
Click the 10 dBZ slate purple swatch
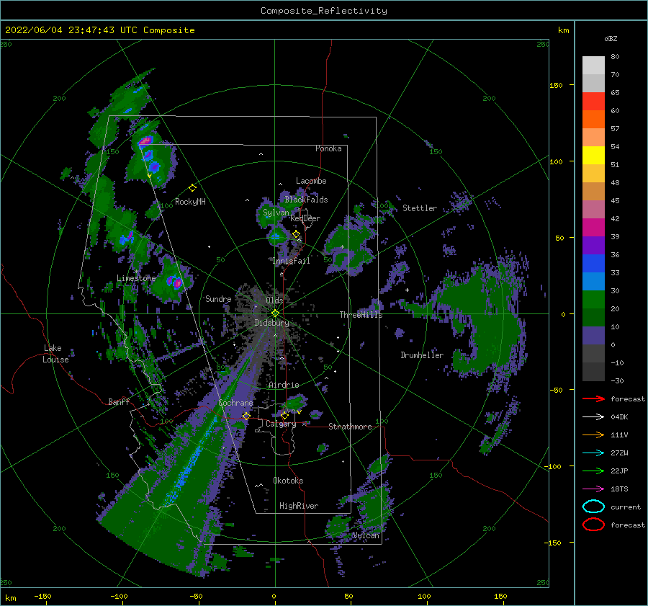tap(593, 335)
